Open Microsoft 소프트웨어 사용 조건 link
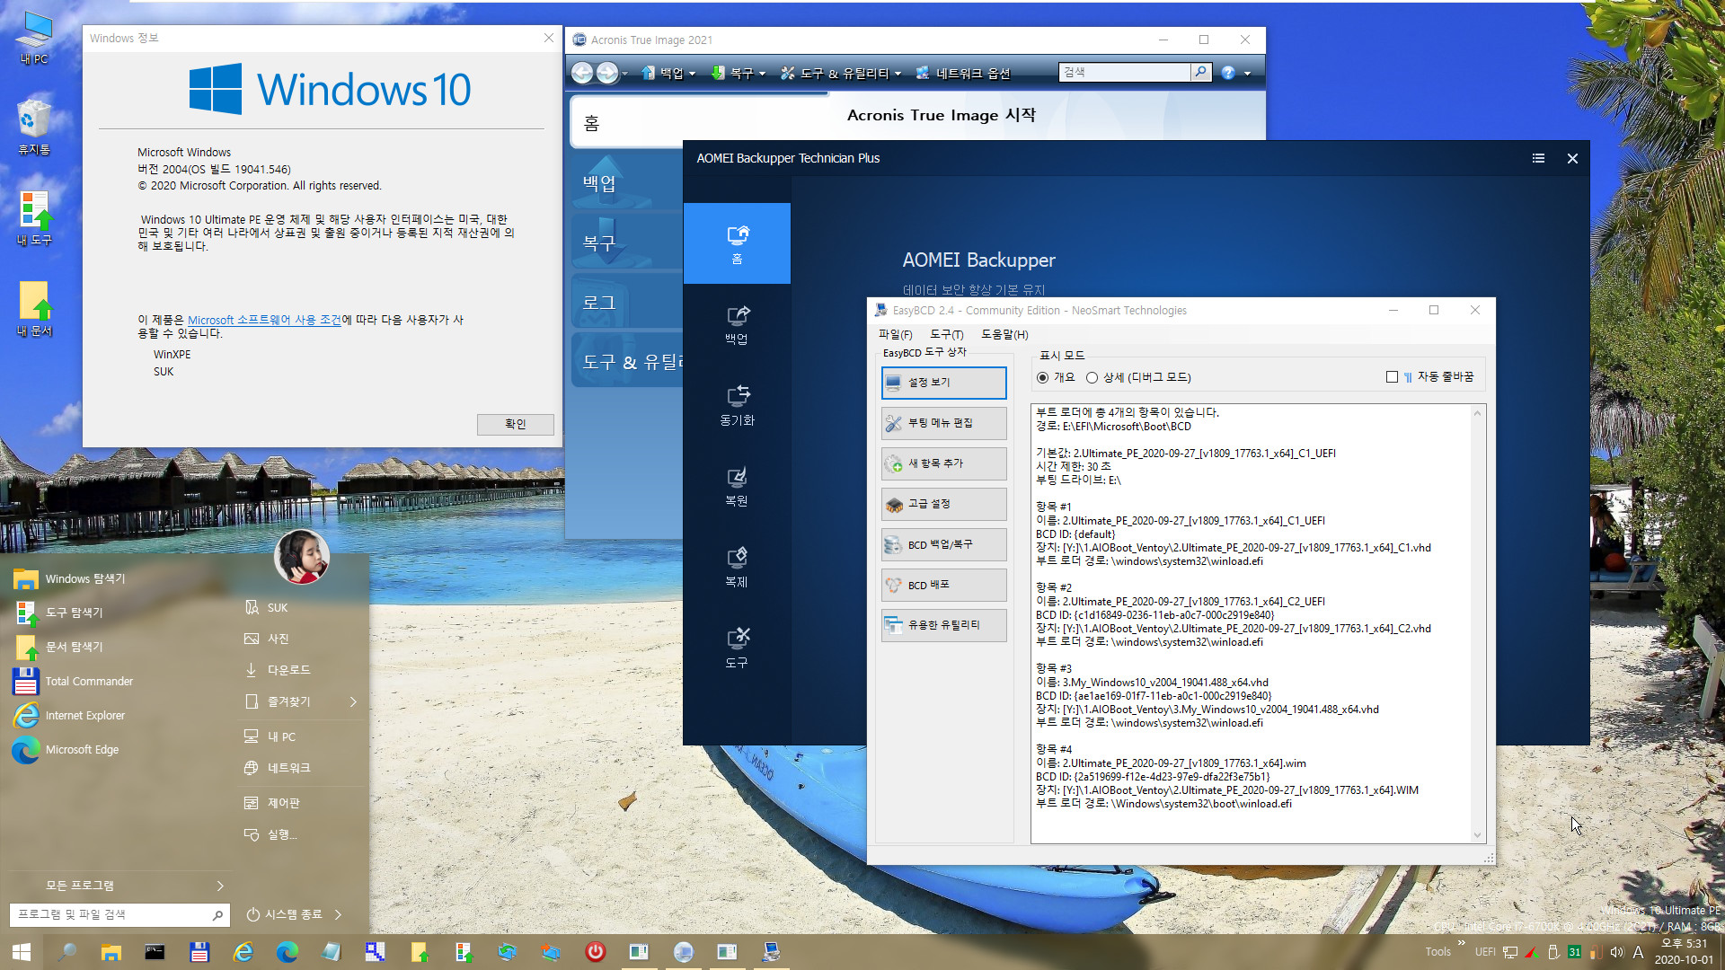The image size is (1725, 970). [x=264, y=320]
